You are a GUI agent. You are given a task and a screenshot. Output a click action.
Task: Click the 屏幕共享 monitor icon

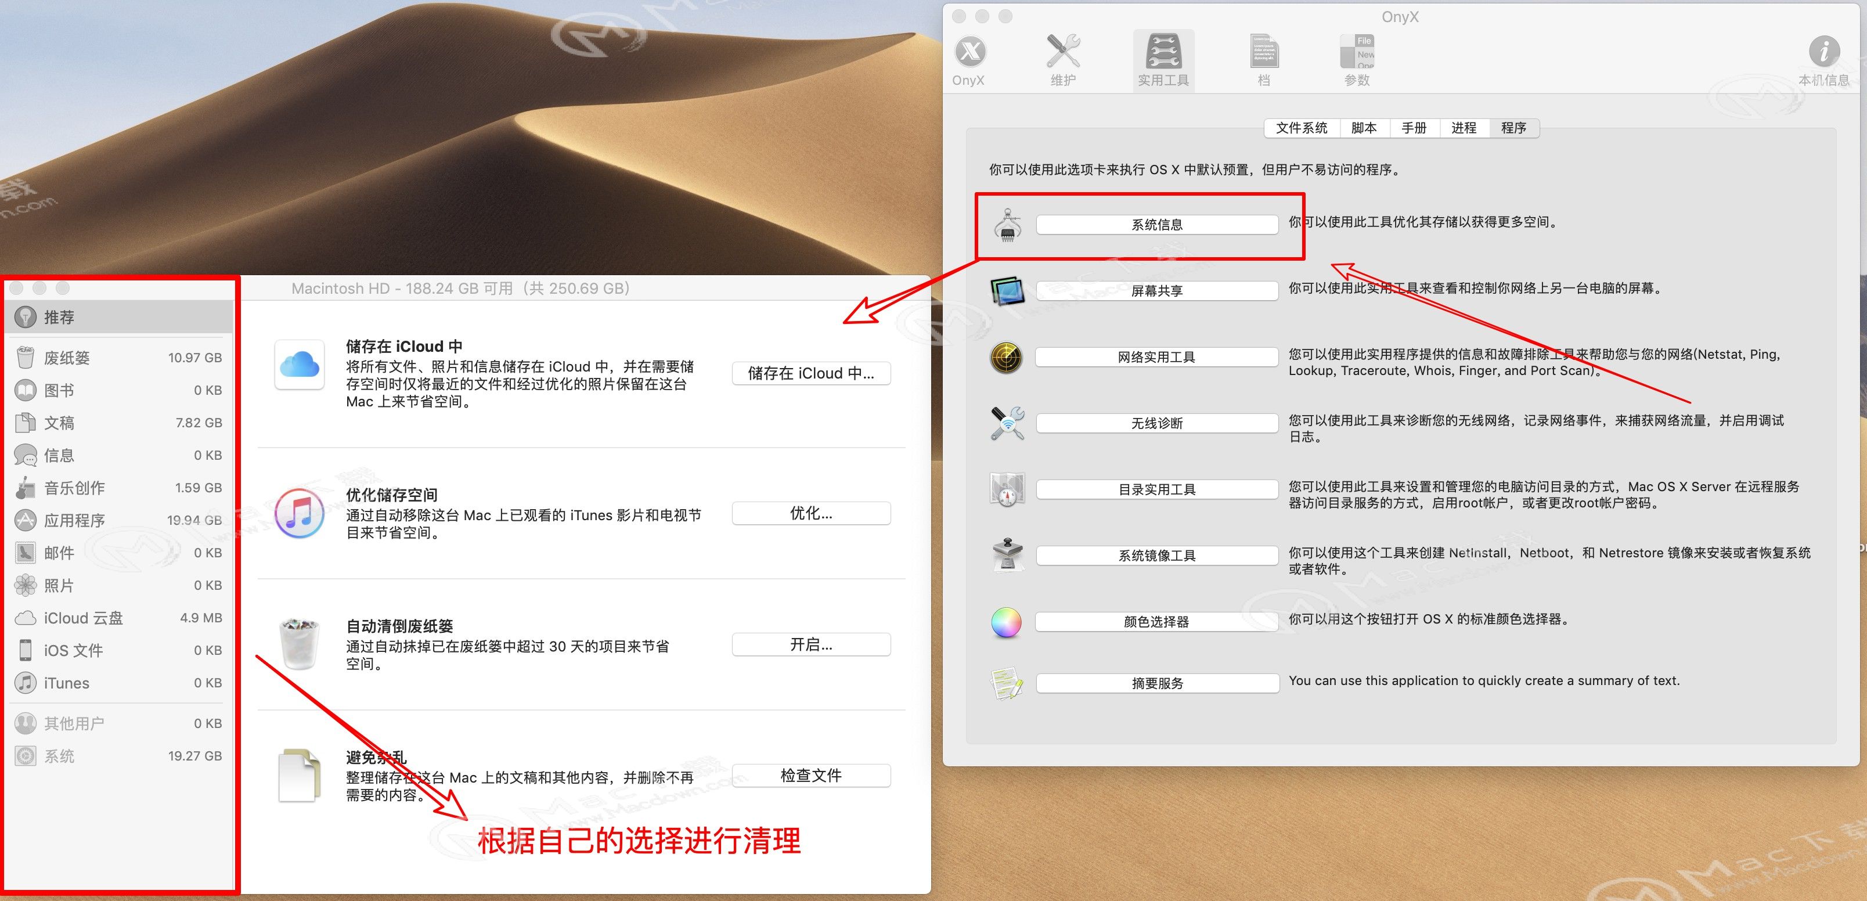[x=1007, y=291]
